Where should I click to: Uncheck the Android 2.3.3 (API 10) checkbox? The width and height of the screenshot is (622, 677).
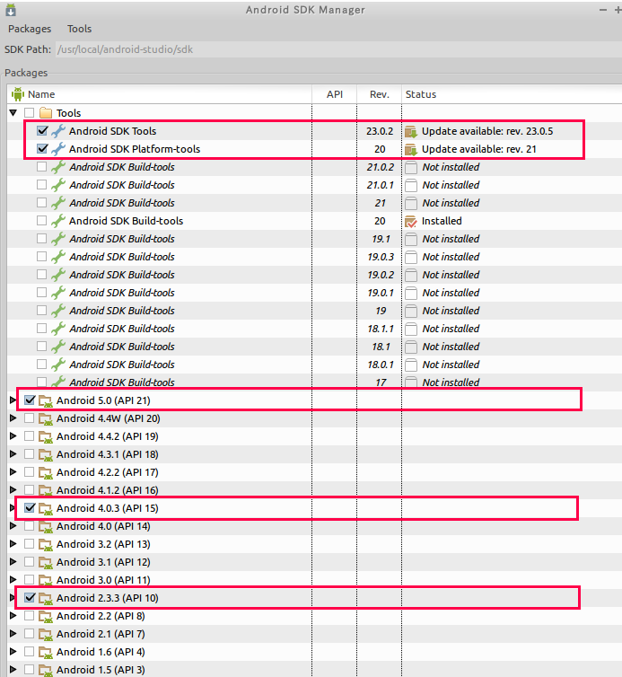30,598
